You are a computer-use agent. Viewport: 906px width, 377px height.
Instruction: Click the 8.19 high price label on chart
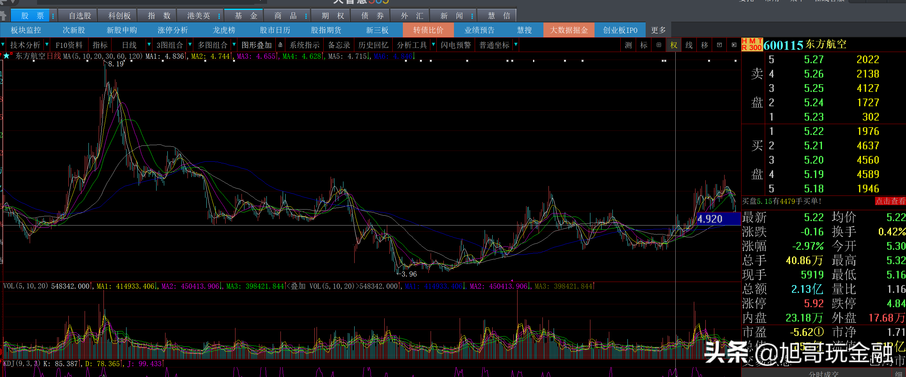pyautogui.click(x=116, y=64)
